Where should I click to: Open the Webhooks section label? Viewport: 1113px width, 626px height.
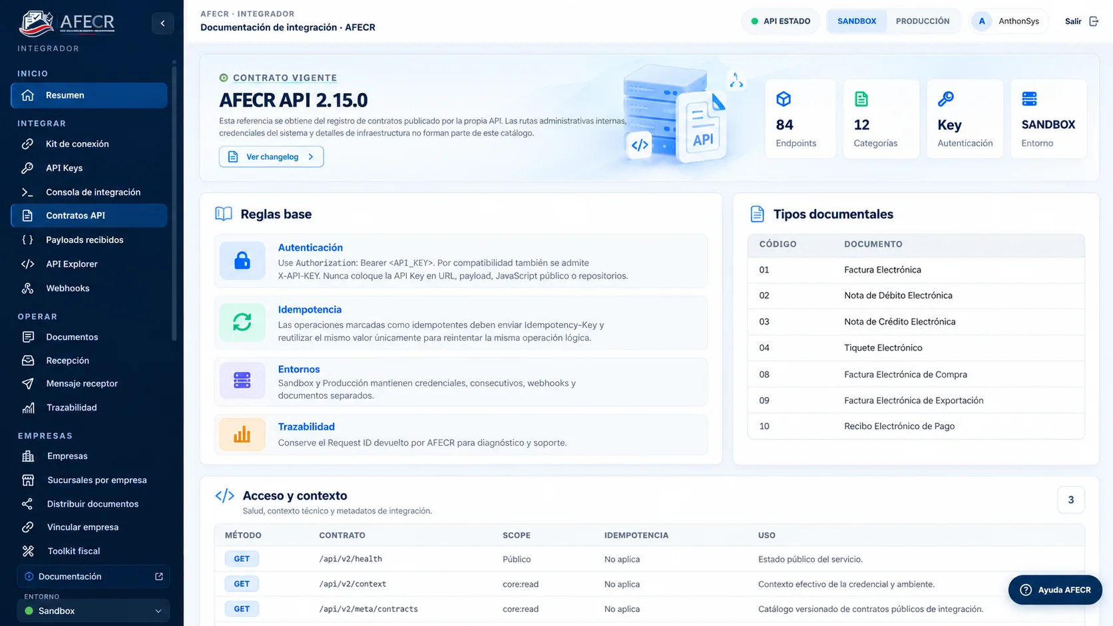[68, 288]
